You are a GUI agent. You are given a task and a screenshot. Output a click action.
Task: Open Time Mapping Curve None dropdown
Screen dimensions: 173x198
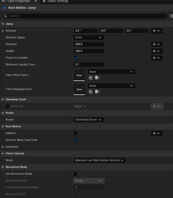(x=112, y=86)
